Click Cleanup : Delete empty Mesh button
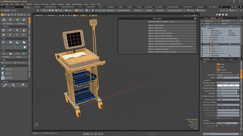The image size is (243, 136). tap(172, 31)
